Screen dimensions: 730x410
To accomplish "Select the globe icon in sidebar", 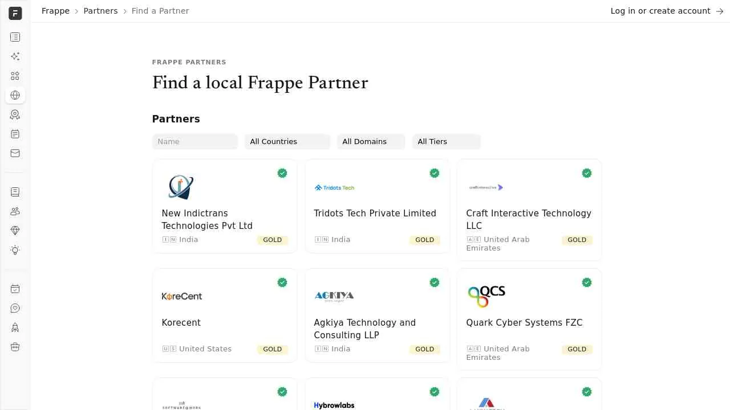I will [15, 95].
